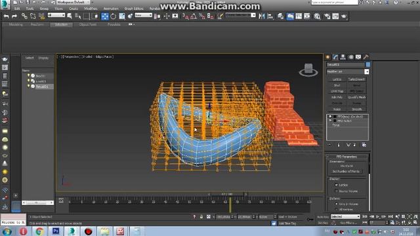Switch to the Create command panel tab
The width and height of the screenshot is (420, 236).
(x=328, y=57)
